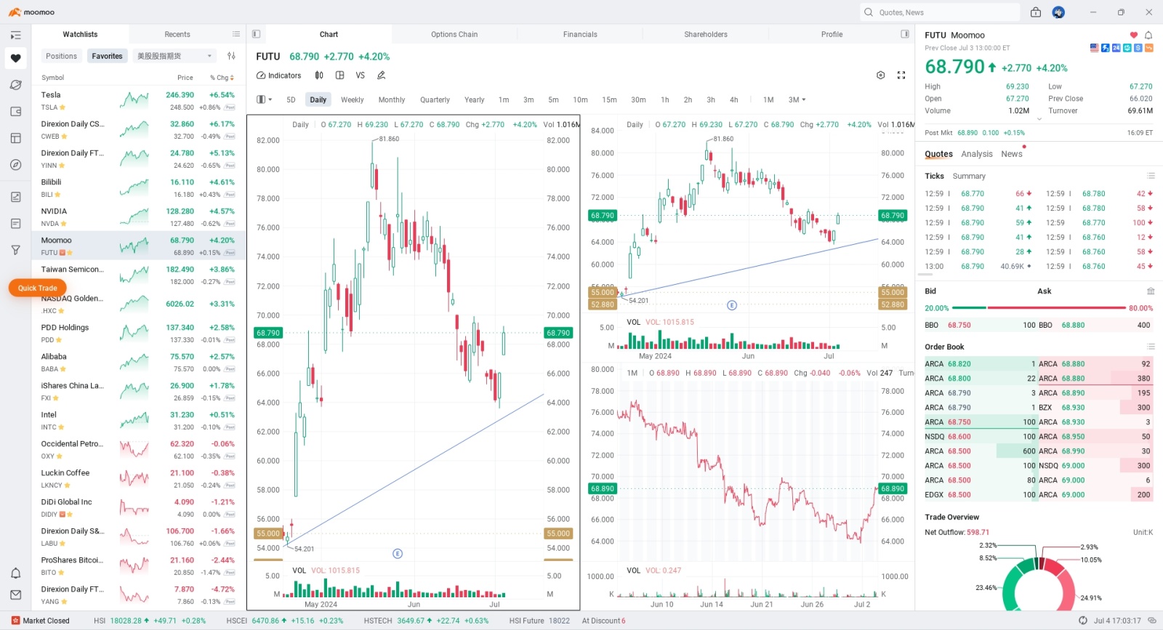Open the drawing pencil tool

coord(381,76)
